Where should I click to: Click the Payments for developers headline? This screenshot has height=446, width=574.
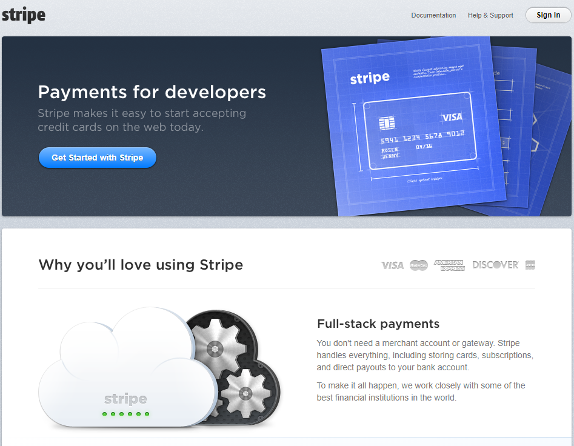pyautogui.click(x=152, y=92)
